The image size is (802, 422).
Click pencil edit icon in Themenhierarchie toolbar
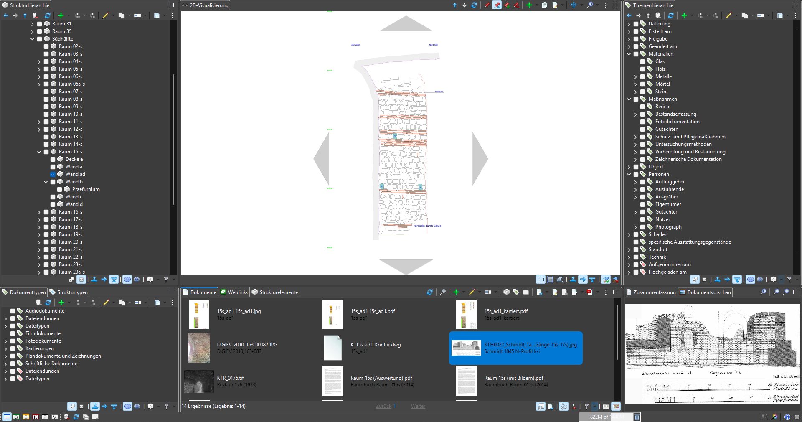(x=728, y=15)
